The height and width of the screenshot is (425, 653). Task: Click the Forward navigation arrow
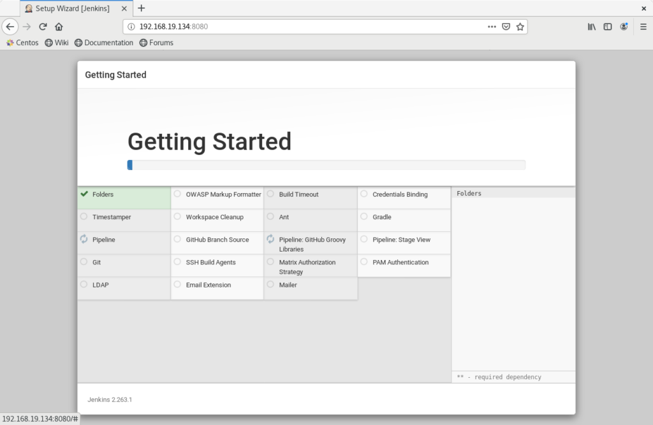pos(27,27)
